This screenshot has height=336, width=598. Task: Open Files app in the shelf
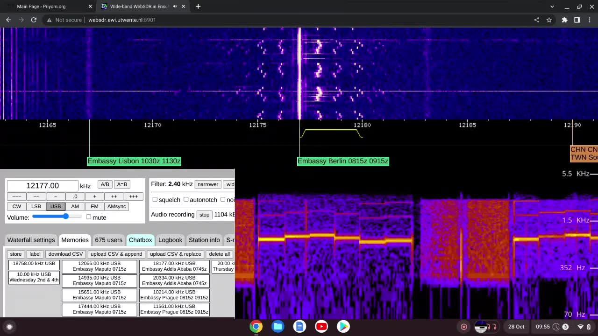[x=278, y=326]
